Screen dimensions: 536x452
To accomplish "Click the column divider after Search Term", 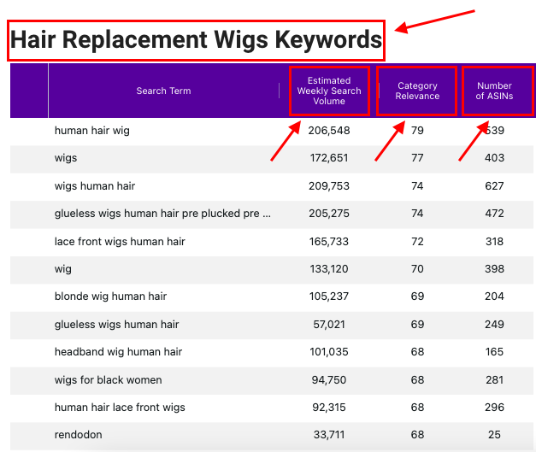I will coord(280,91).
